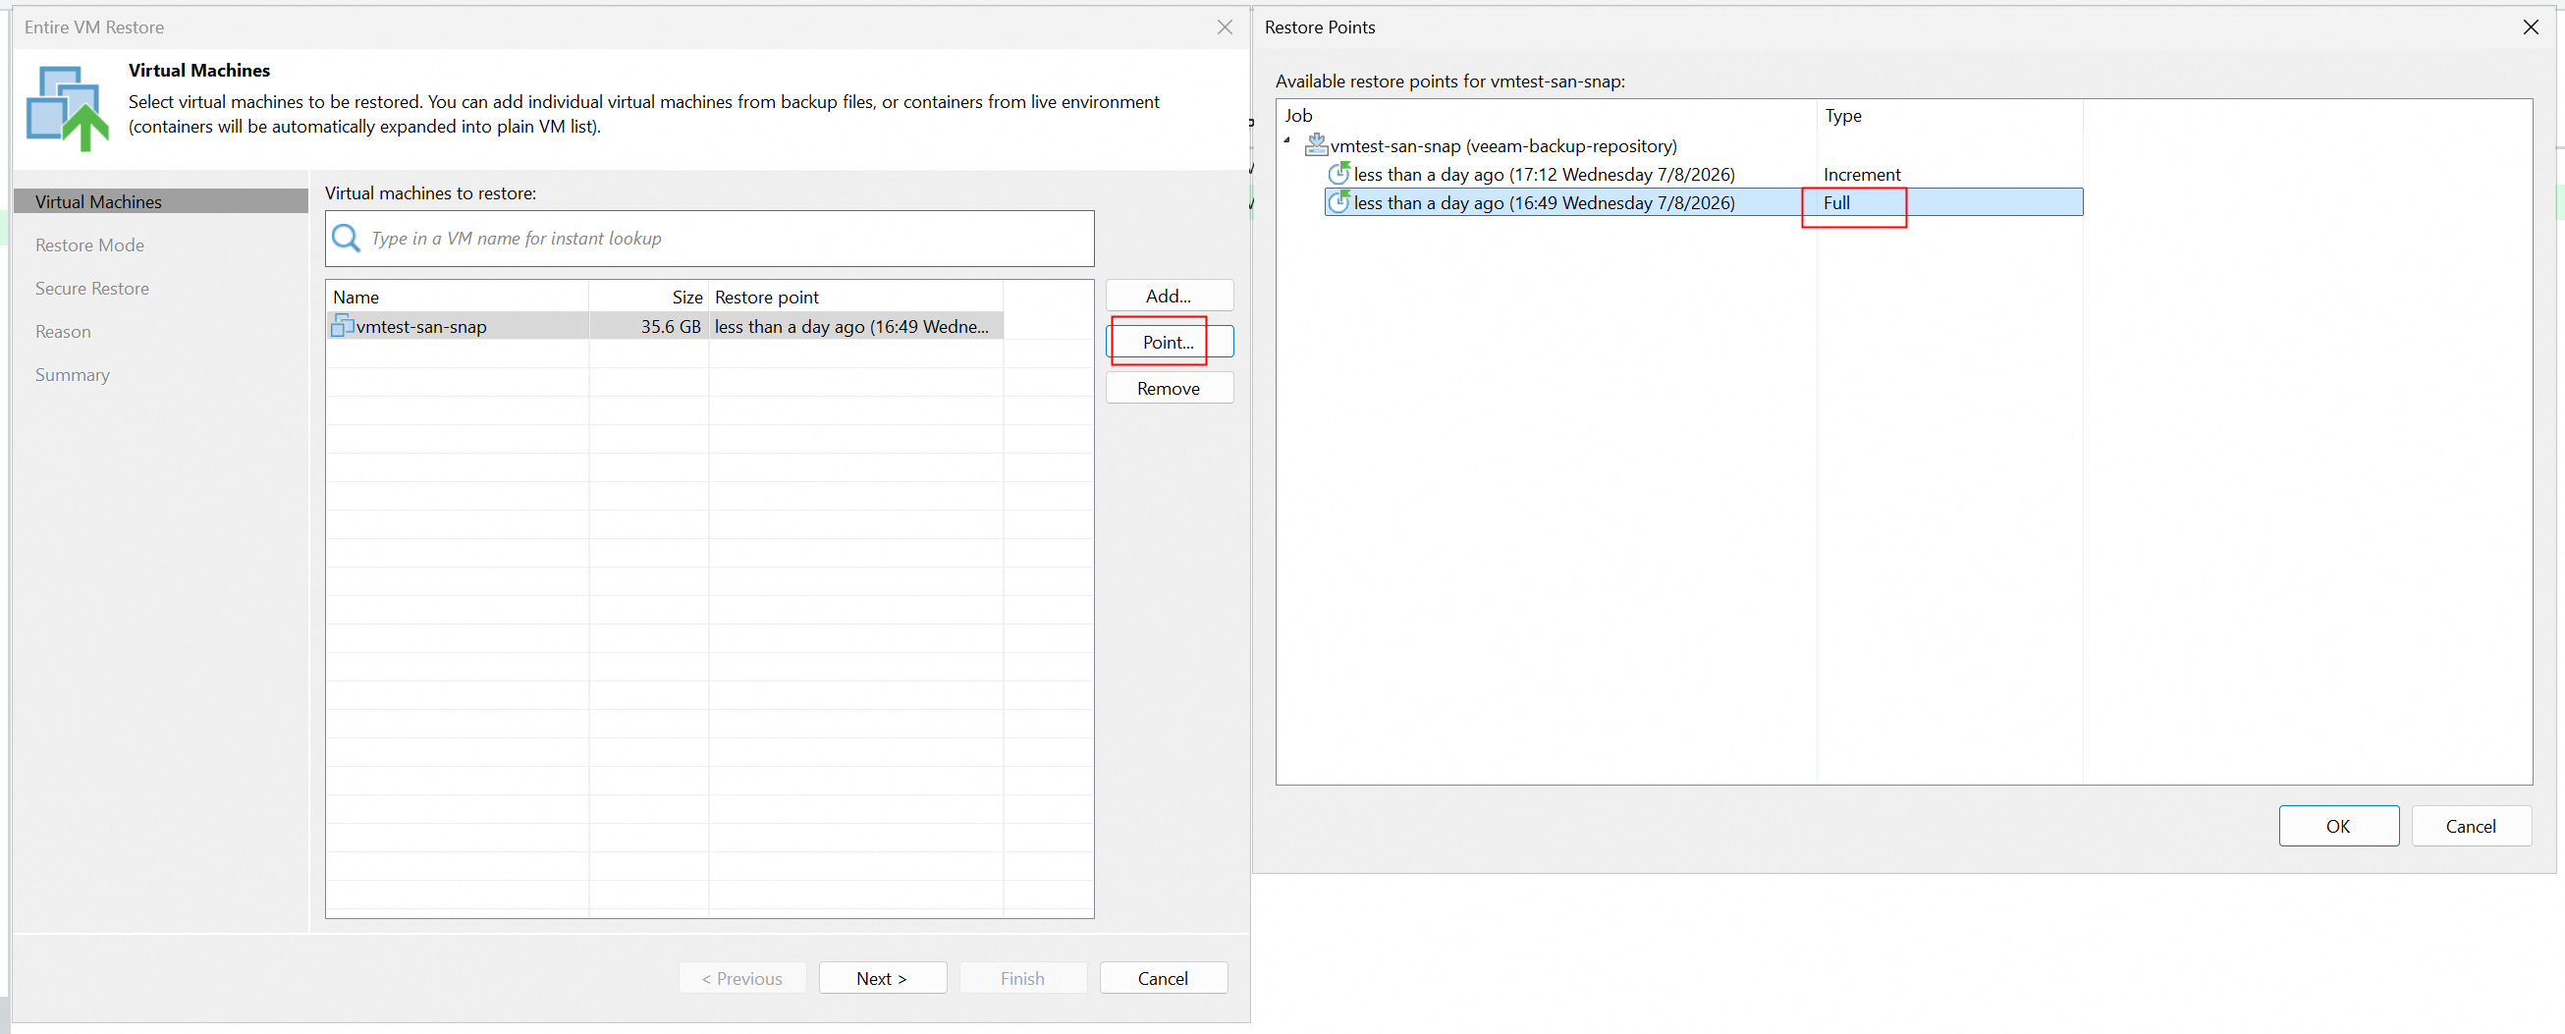
Task: Open restore point selection with Point... button
Action: coord(1169,342)
